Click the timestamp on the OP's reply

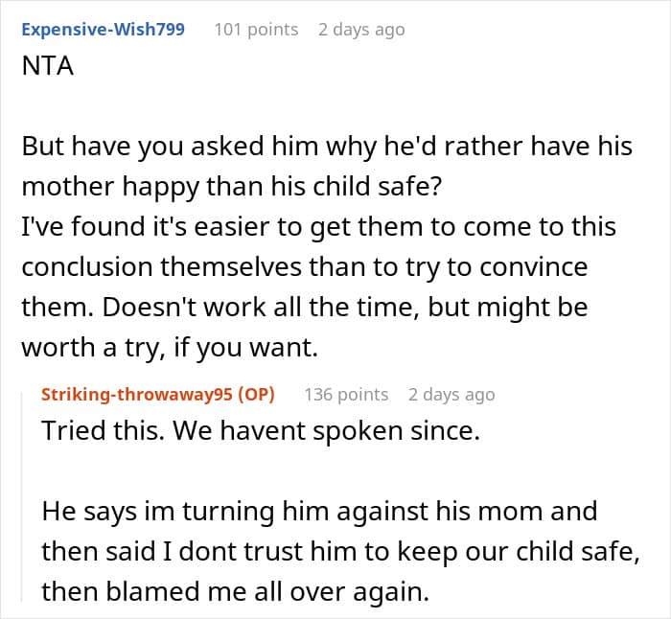pos(451,395)
